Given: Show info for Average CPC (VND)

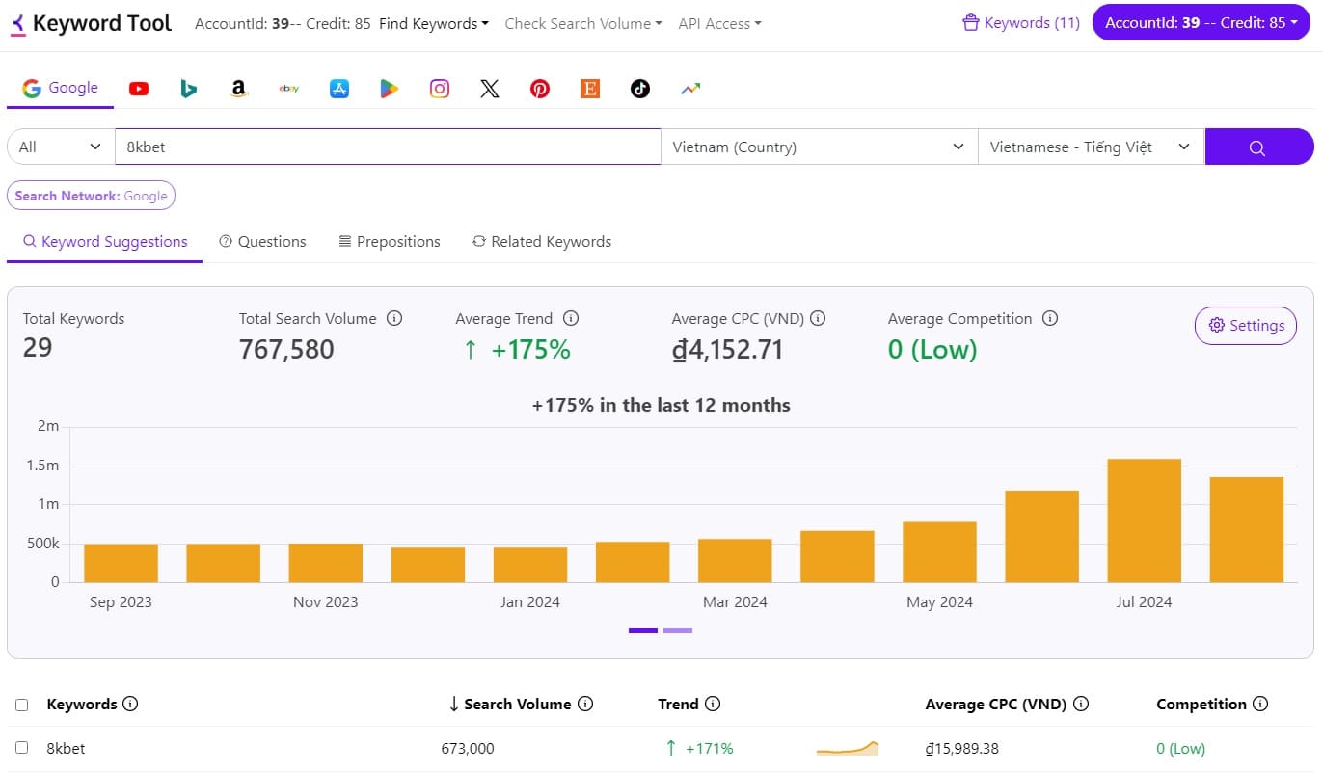Looking at the screenshot, I should [x=818, y=318].
